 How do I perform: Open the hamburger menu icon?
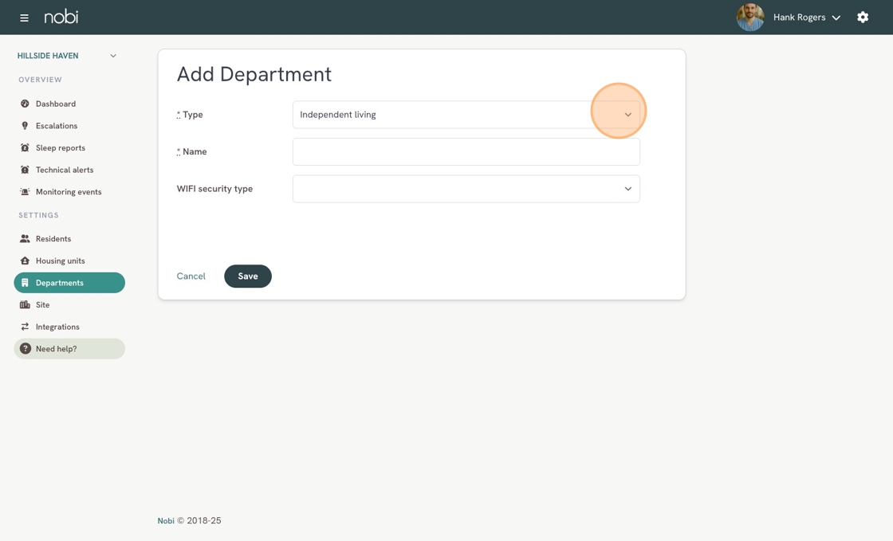click(24, 18)
